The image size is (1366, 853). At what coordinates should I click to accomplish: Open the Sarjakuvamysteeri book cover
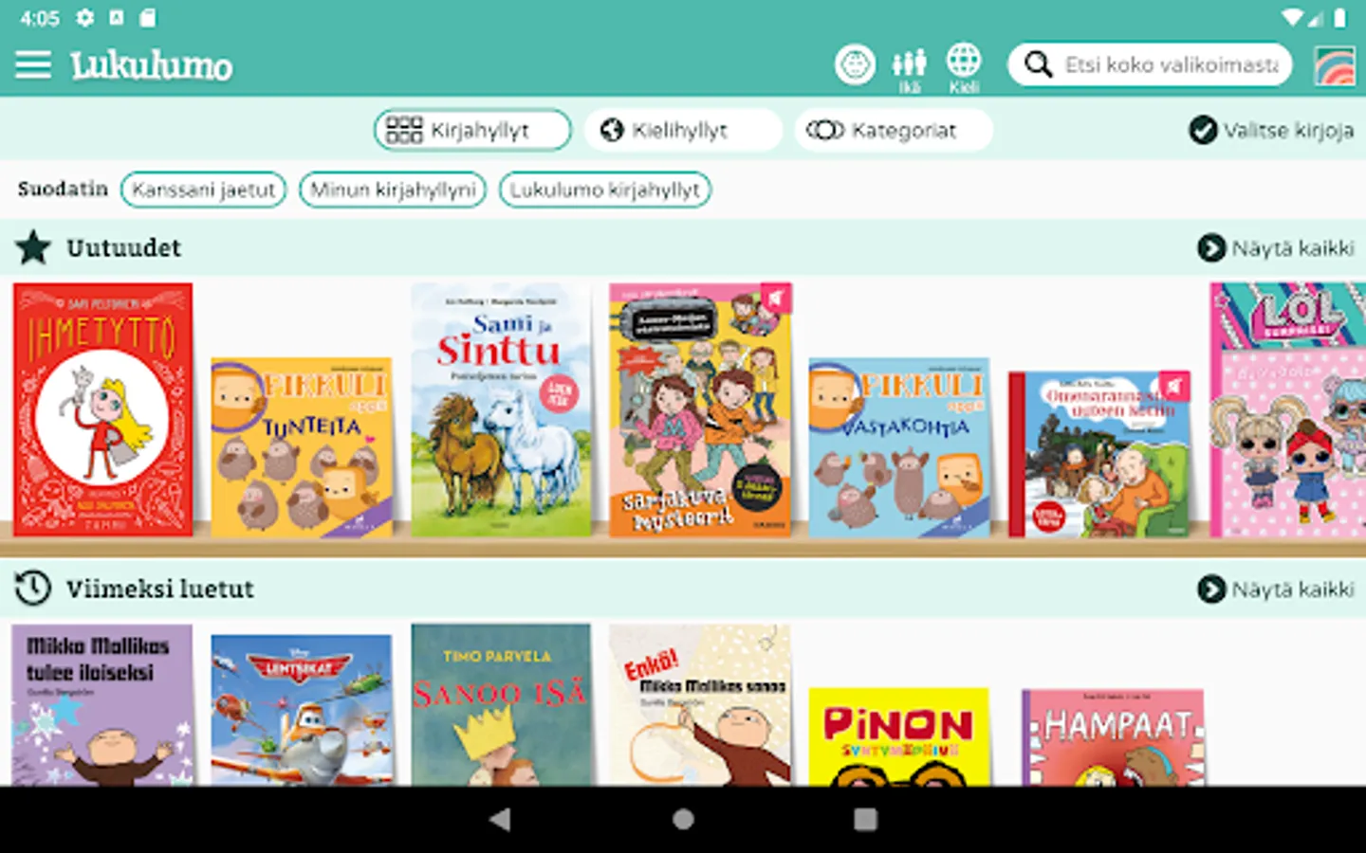700,409
